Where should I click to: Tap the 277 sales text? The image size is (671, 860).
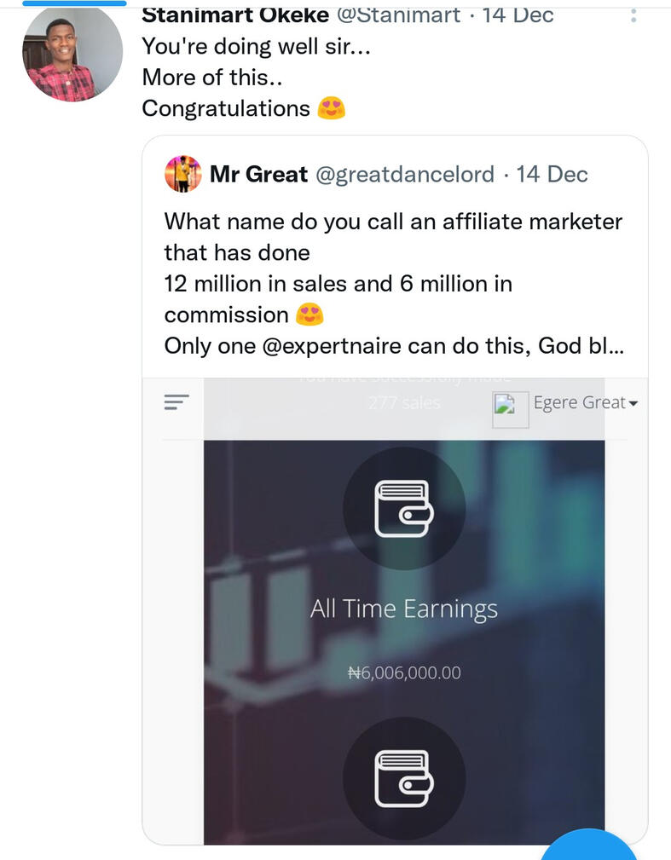tap(404, 403)
